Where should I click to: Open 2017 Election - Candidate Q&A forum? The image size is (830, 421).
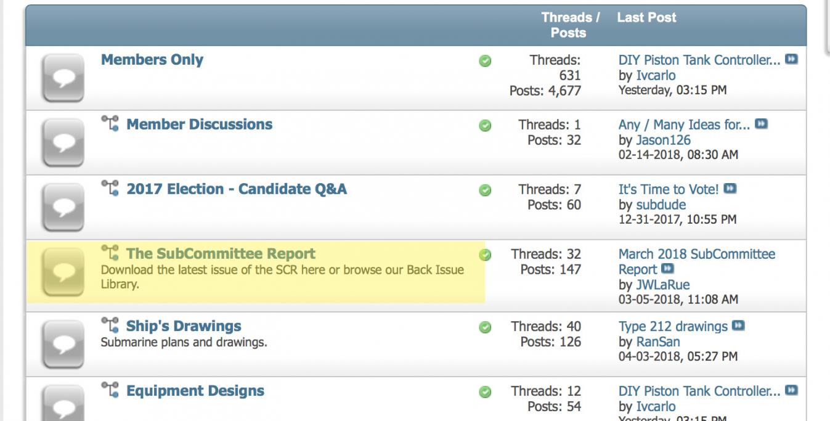[x=237, y=189]
